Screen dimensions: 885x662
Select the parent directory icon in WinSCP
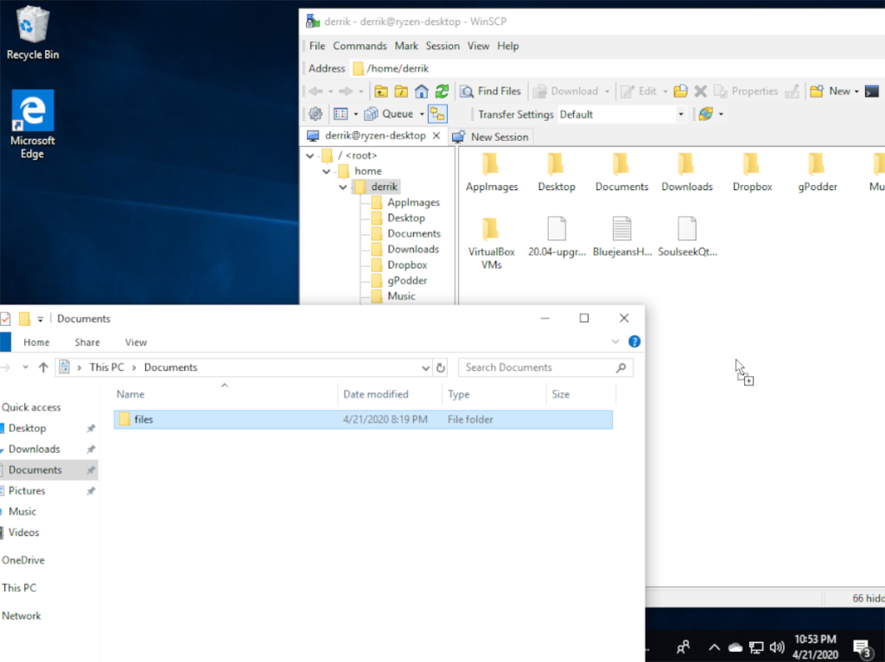click(x=381, y=91)
